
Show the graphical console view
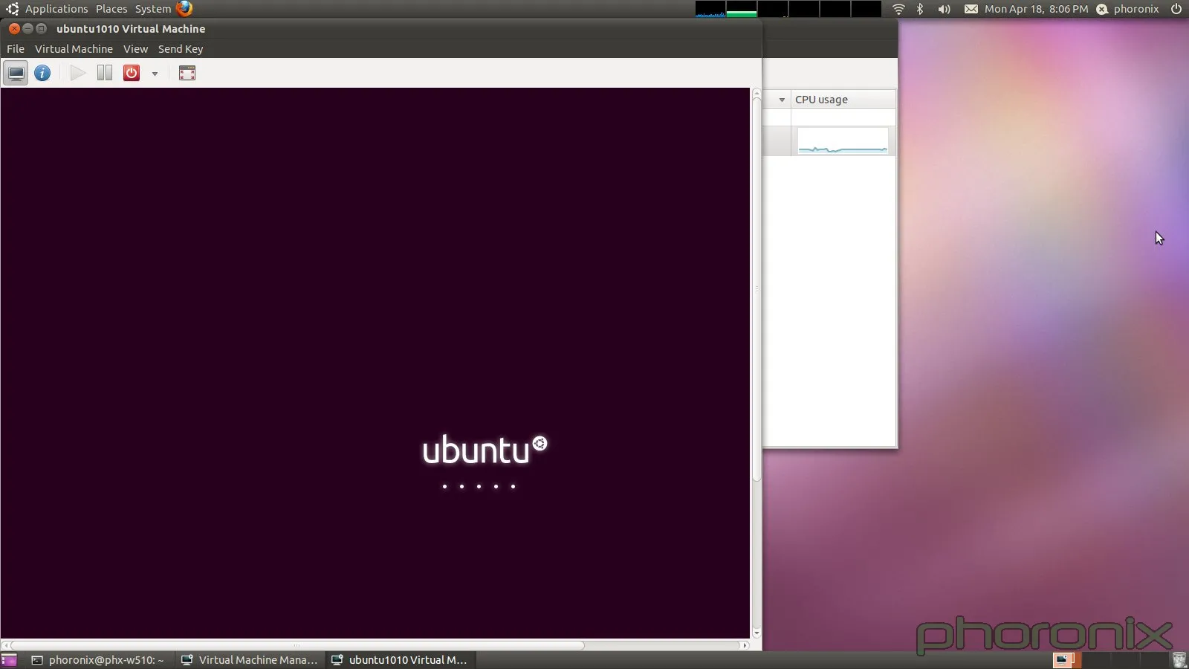pyautogui.click(x=16, y=73)
